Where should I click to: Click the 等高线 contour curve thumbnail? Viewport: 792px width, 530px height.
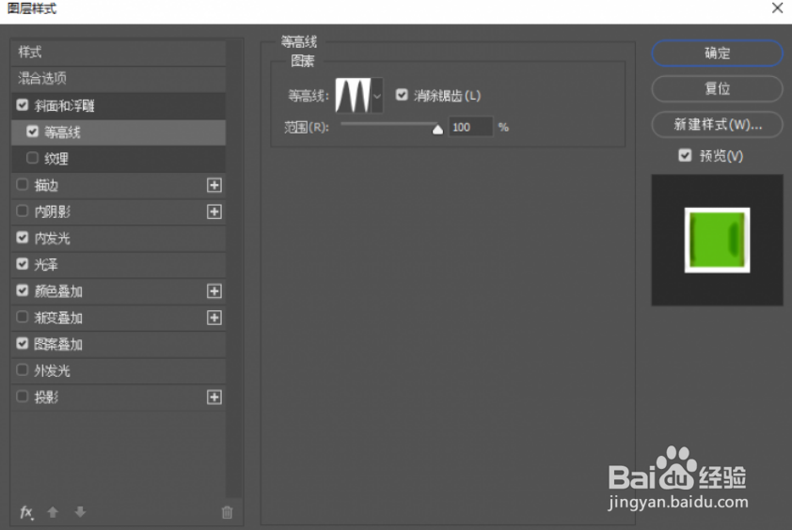pos(354,96)
